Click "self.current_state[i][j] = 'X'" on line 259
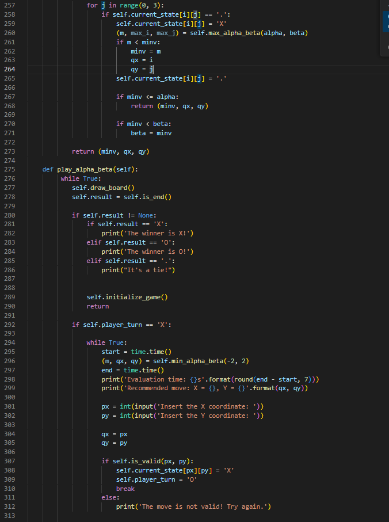The height and width of the screenshot is (522, 389). pyautogui.click(x=171, y=24)
